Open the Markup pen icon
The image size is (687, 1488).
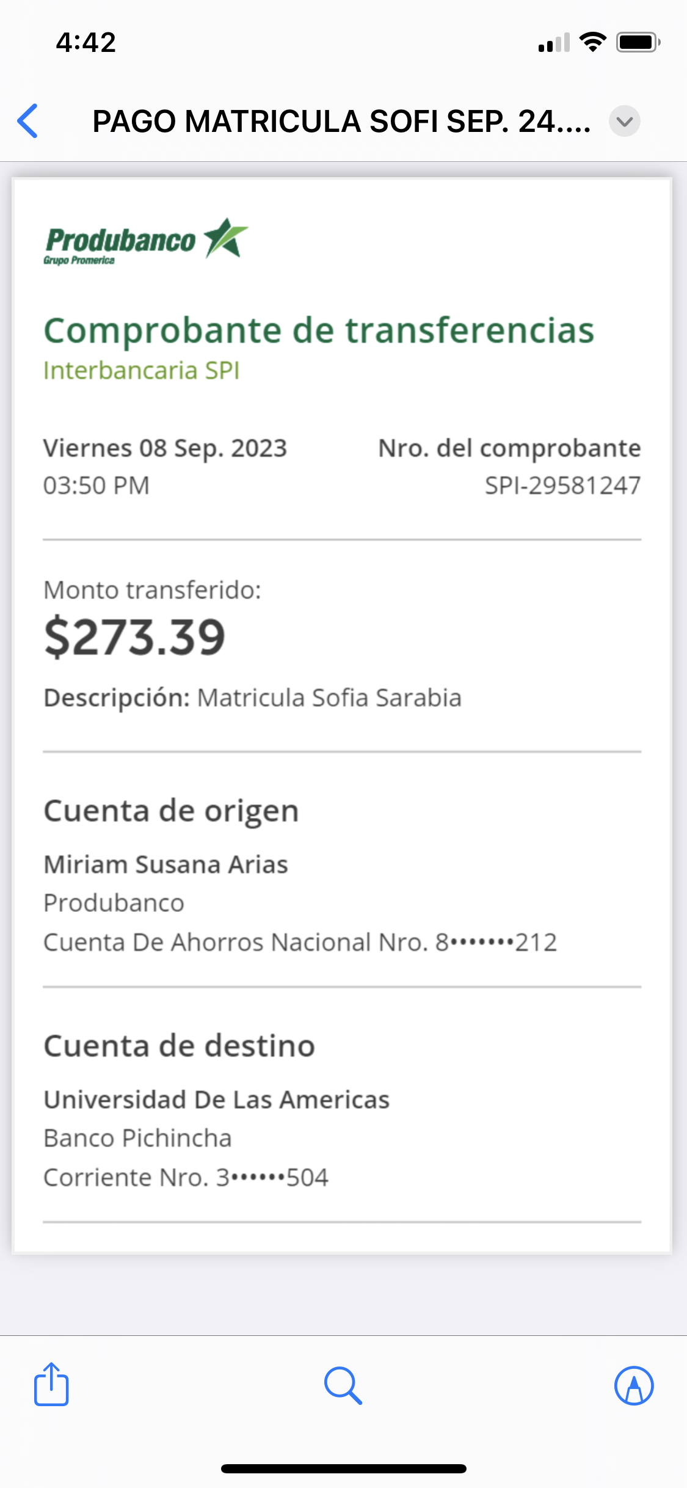pos(634,1385)
